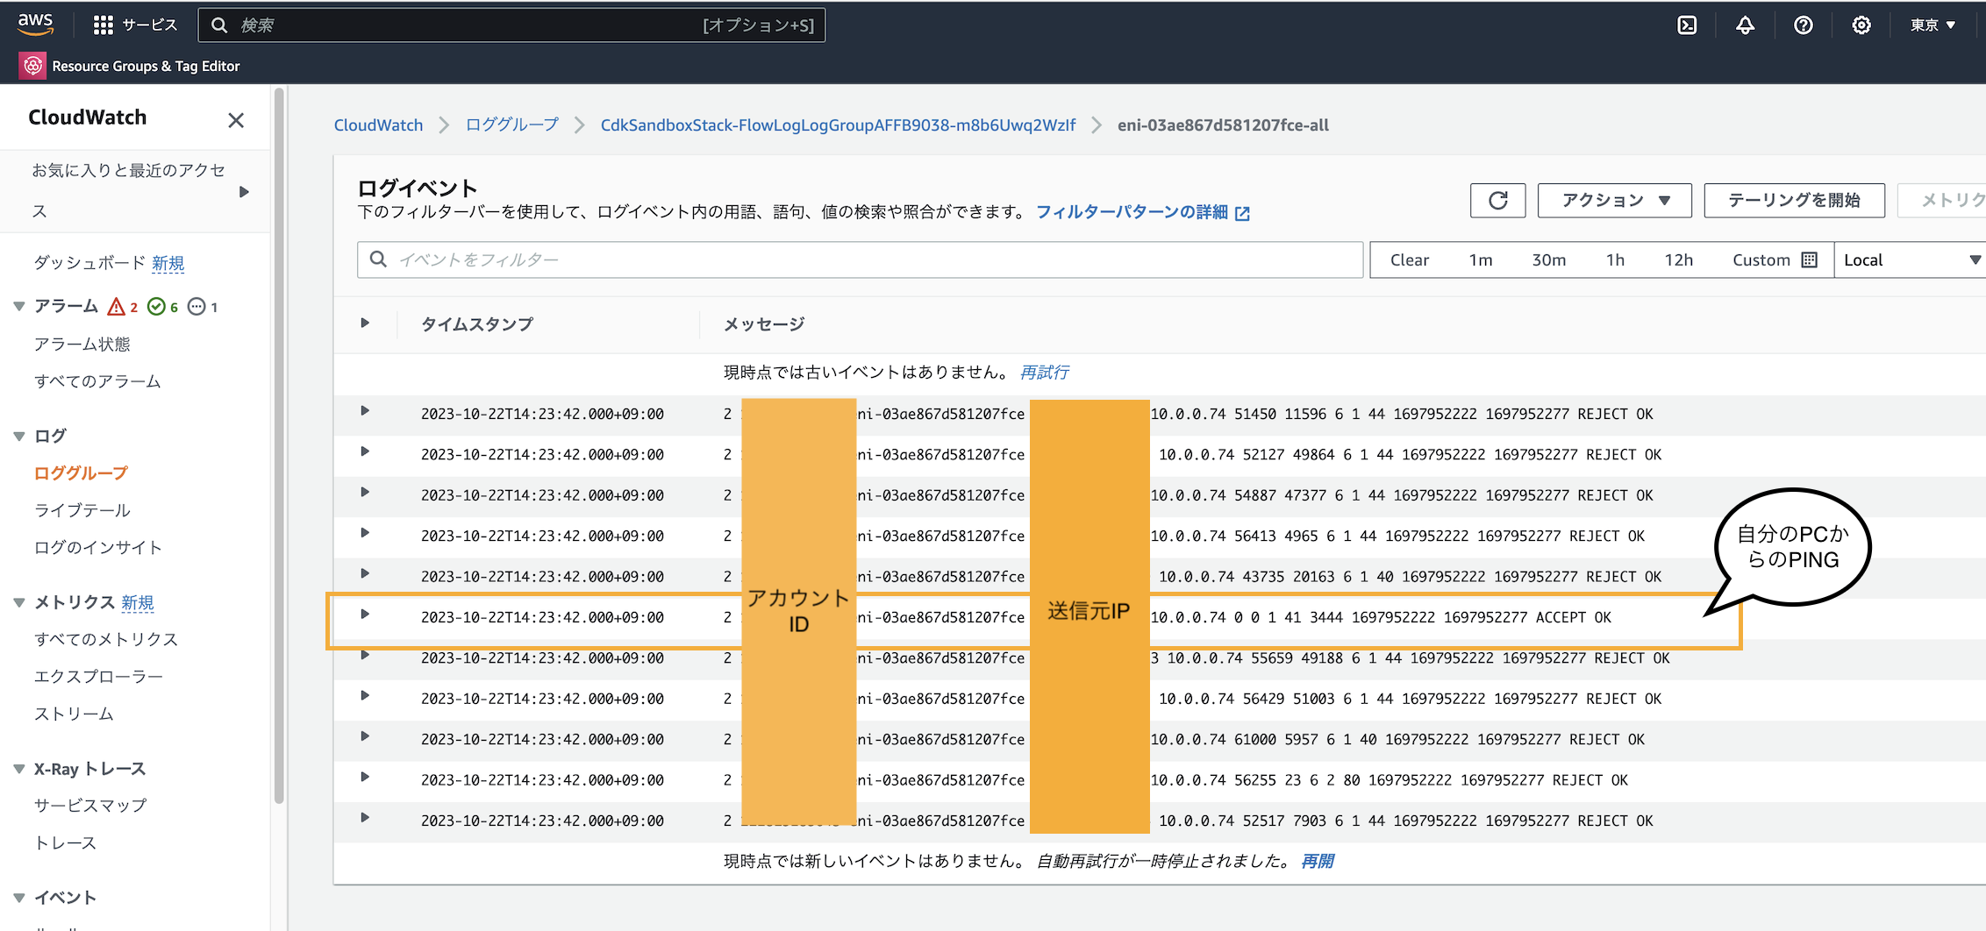This screenshot has height=931, width=1986.
Task: Select the 12h time range
Action: pyautogui.click(x=1679, y=260)
